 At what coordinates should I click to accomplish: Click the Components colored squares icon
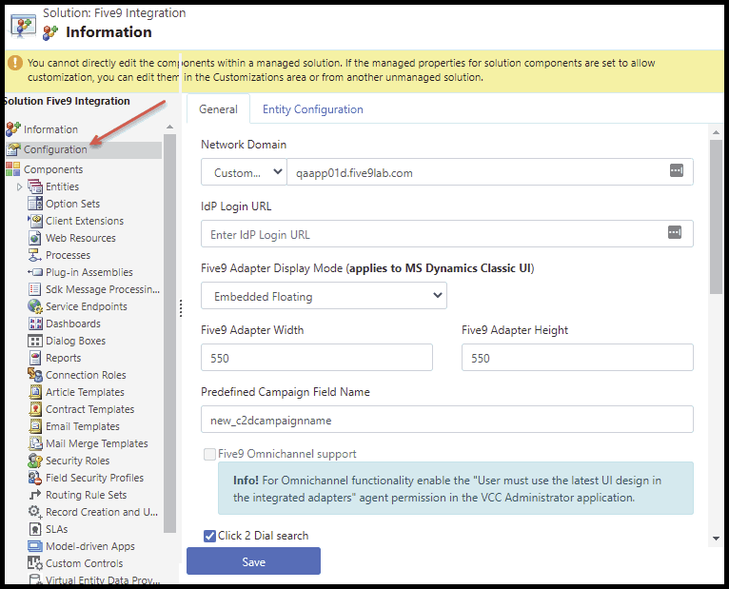pyautogui.click(x=13, y=169)
